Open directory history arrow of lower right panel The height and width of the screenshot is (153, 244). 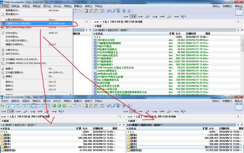(242, 125)
